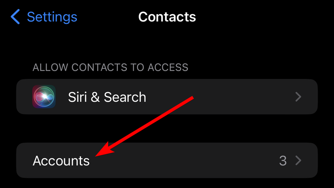Click the red arrow annotation tip

pos(97,155)
